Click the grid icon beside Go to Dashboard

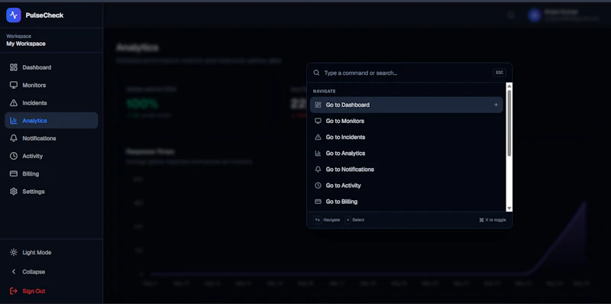click(318, 105)
